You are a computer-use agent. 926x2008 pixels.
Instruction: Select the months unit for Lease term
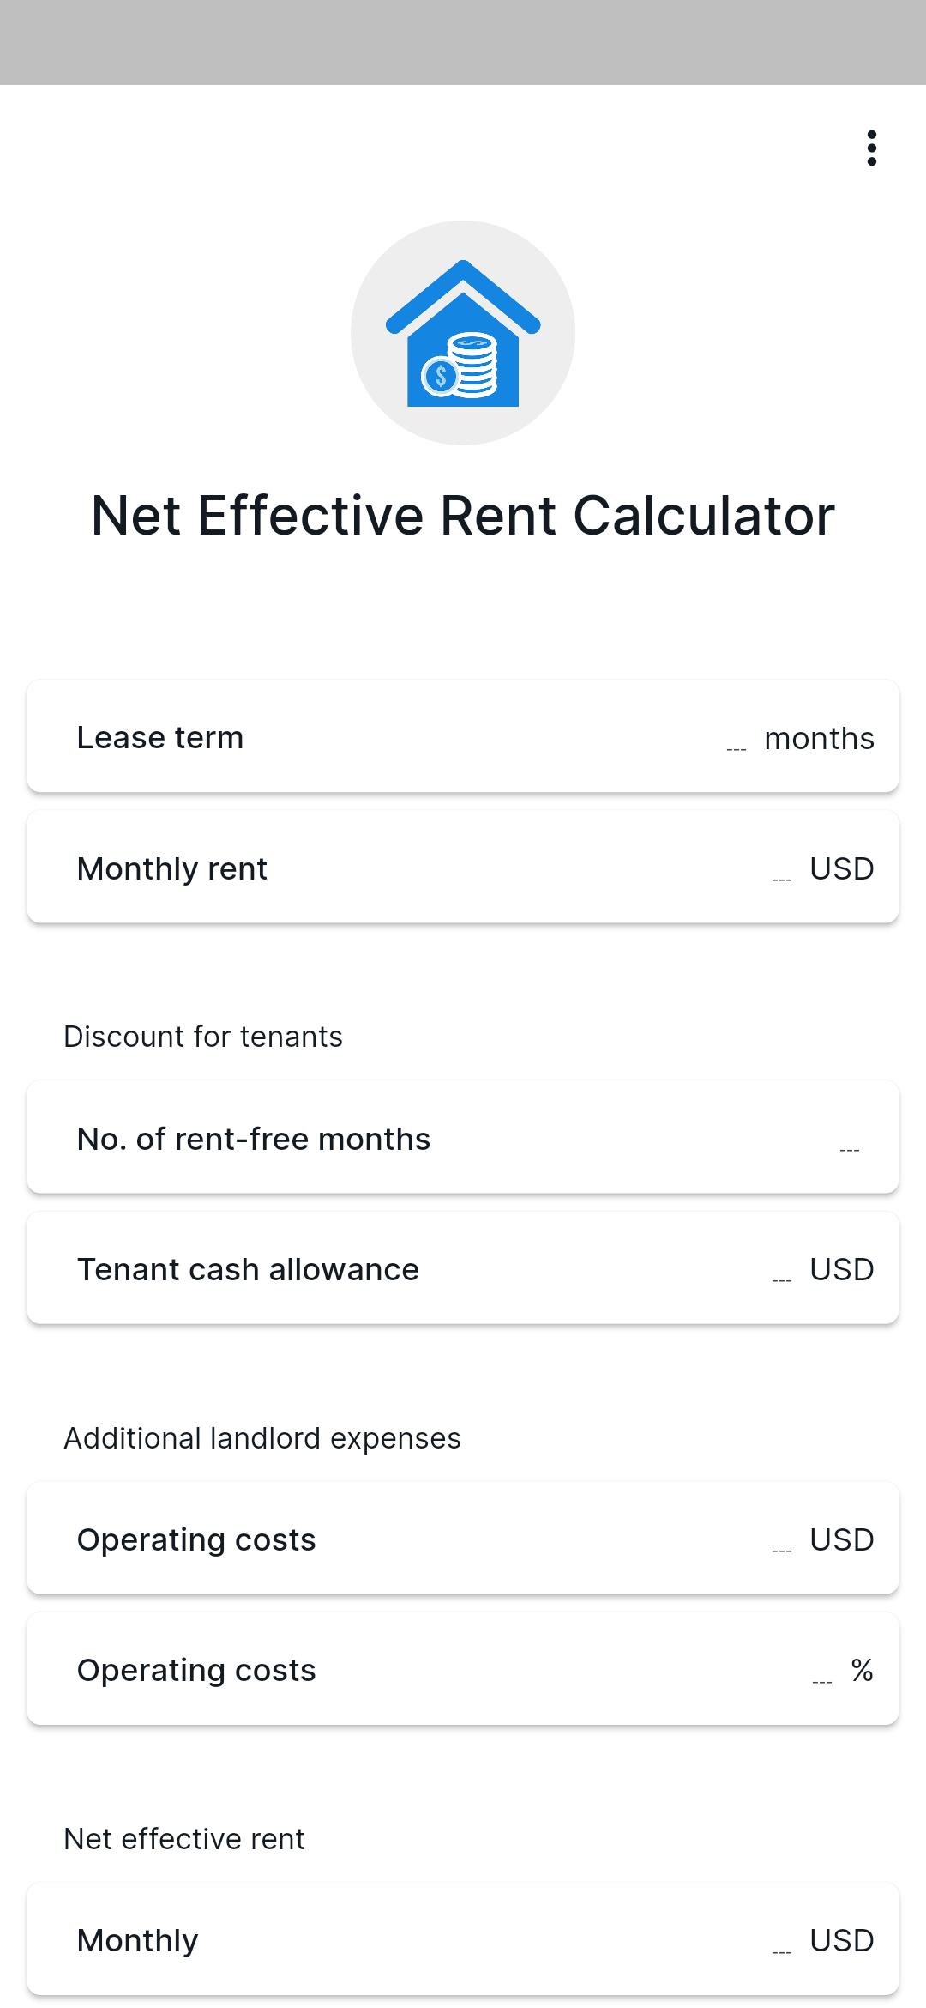819,738
